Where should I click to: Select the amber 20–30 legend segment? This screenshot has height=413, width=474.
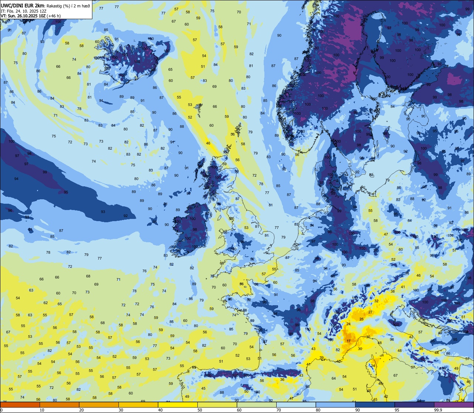99,405
